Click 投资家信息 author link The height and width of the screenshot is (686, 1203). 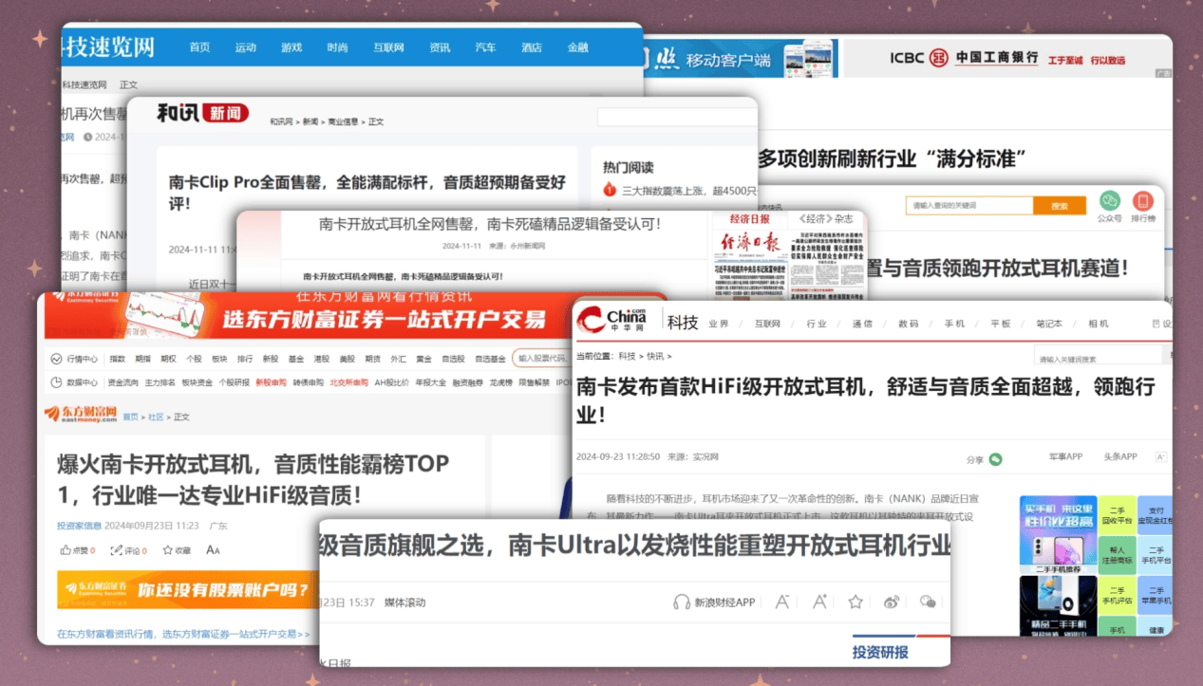(x=79, y=525)
